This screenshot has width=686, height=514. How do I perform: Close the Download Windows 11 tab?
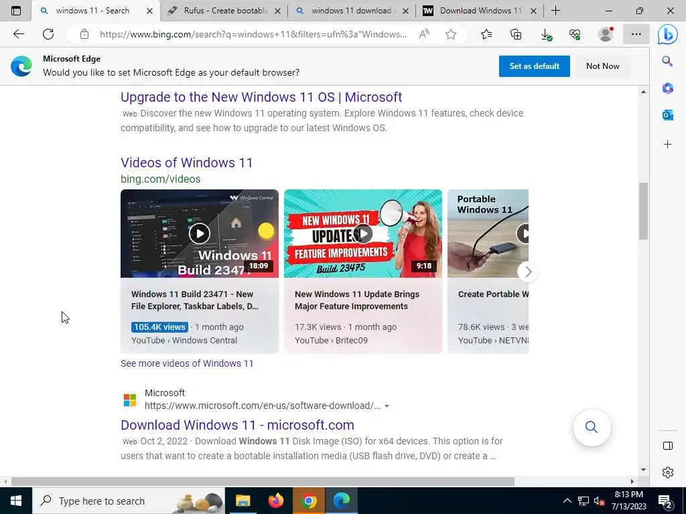point(533,11)
